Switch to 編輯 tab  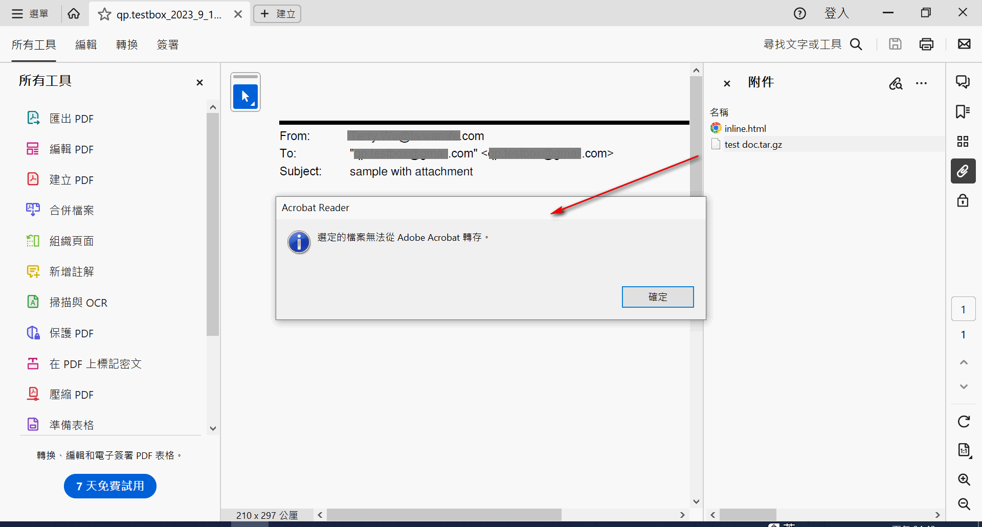click(86, 45)
